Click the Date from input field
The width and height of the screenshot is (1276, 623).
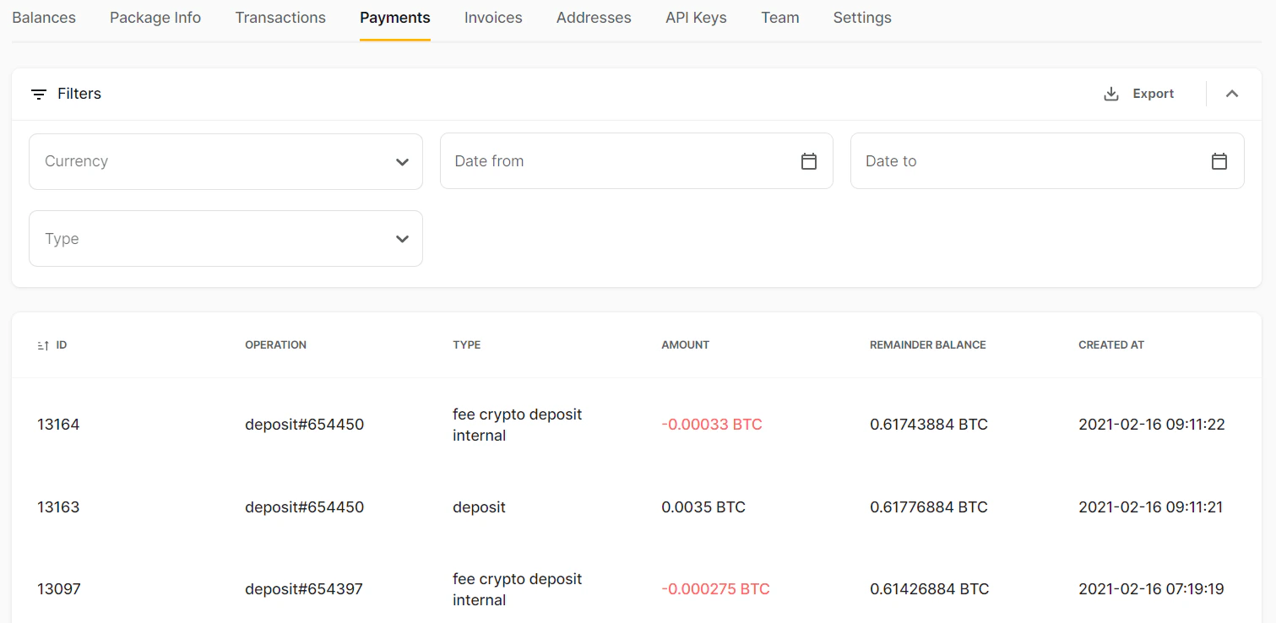[637, 160]
